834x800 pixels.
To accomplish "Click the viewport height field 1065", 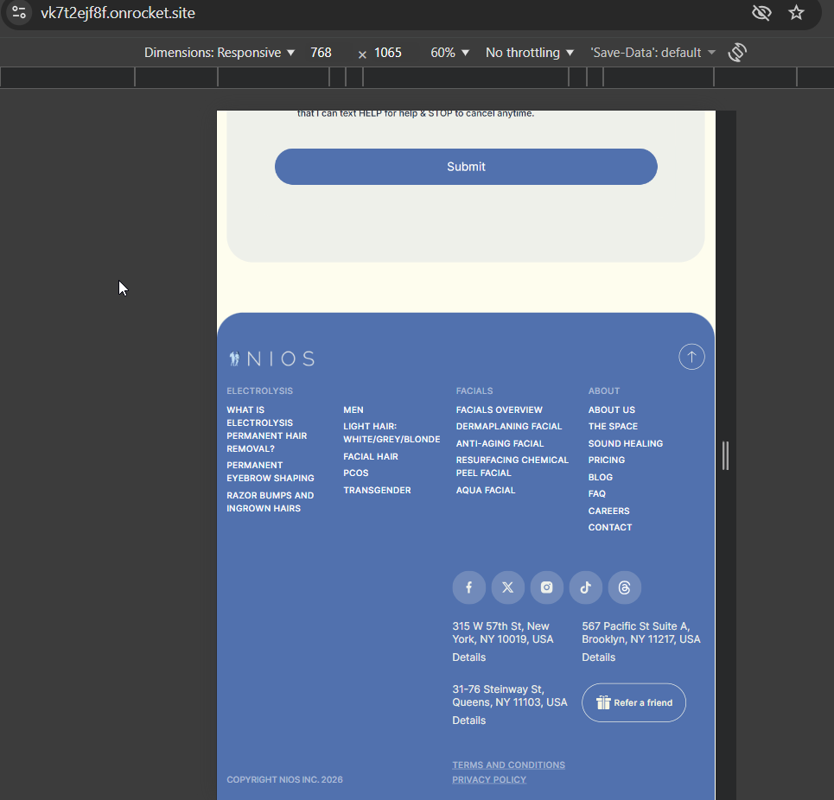I will [388, 53].
